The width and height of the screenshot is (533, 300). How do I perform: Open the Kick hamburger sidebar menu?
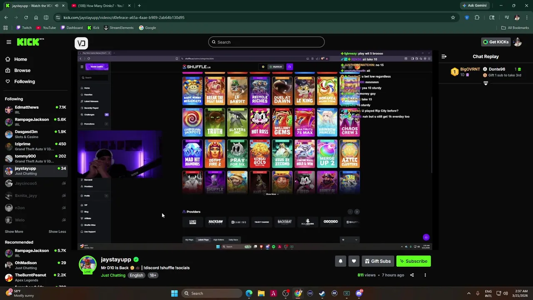coord(9,42)
